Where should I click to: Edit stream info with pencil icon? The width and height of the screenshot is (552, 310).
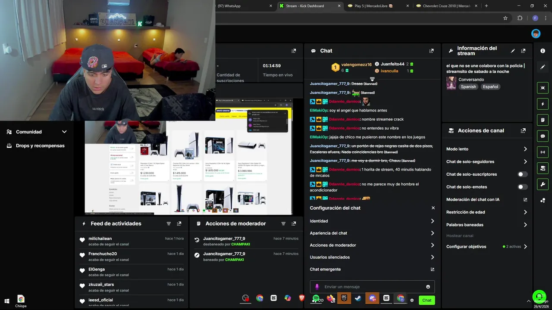(x=513, y=51)
